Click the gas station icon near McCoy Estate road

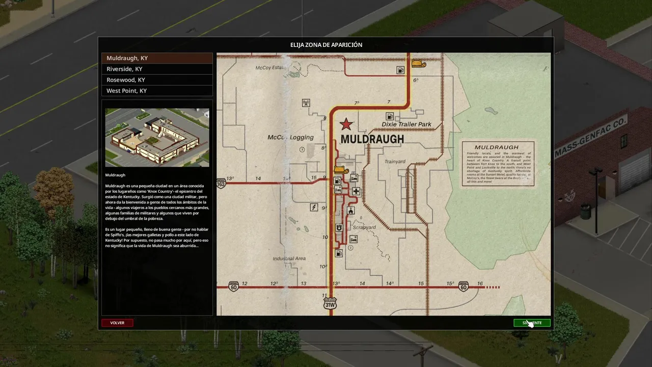coord(401,70)
